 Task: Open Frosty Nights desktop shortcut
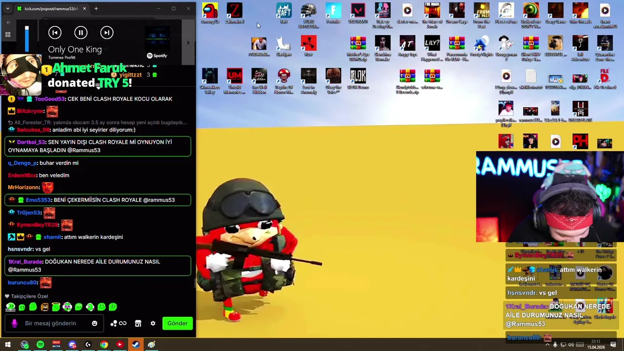coord(482,46)
